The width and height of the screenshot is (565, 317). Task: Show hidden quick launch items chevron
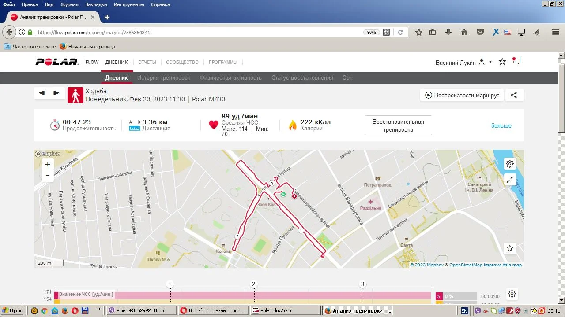(x=98, y=310)
